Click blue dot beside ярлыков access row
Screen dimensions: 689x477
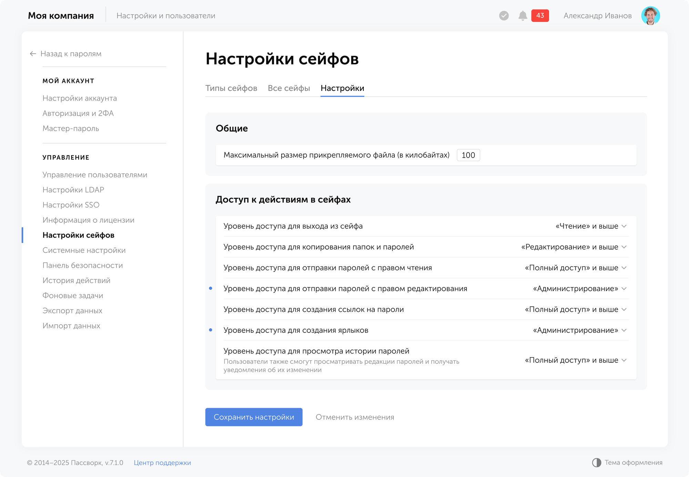point(210,330)
